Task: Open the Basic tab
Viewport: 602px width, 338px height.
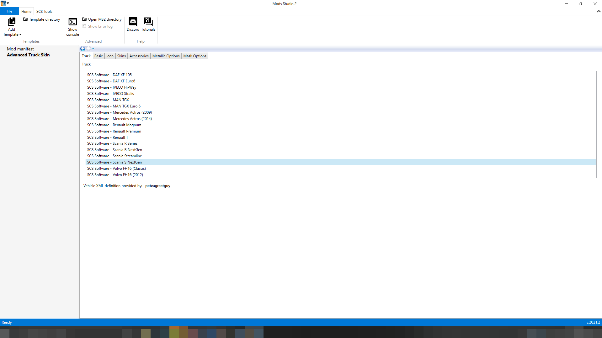Action: pyautogui.click(x=99, y=56)
